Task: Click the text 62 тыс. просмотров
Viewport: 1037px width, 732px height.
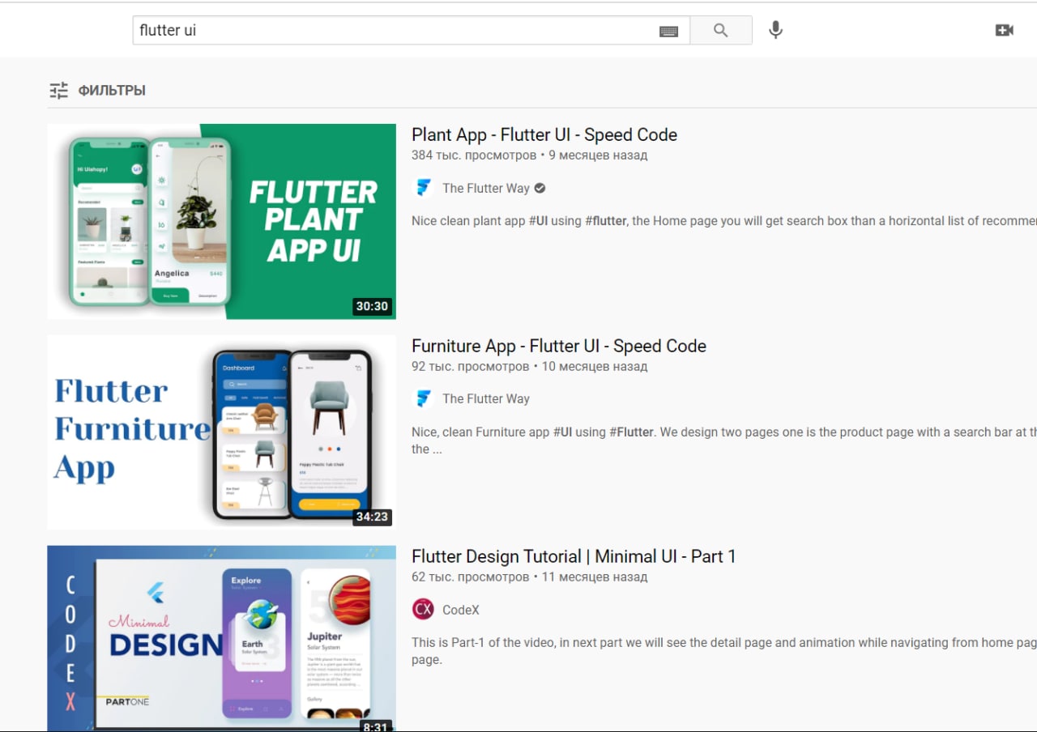Action: (471, 577)
